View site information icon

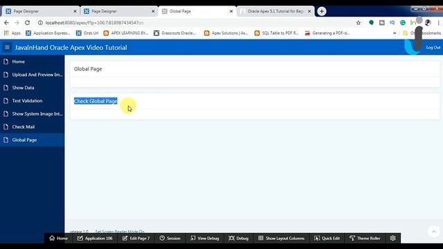coord(40,23)
